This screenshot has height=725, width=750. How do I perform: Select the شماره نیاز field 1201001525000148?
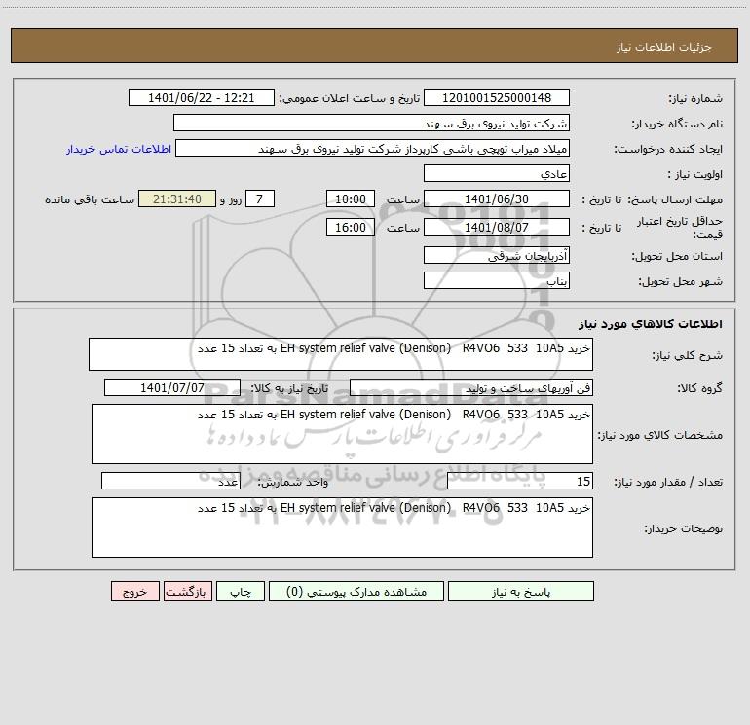tap(497, 97)
